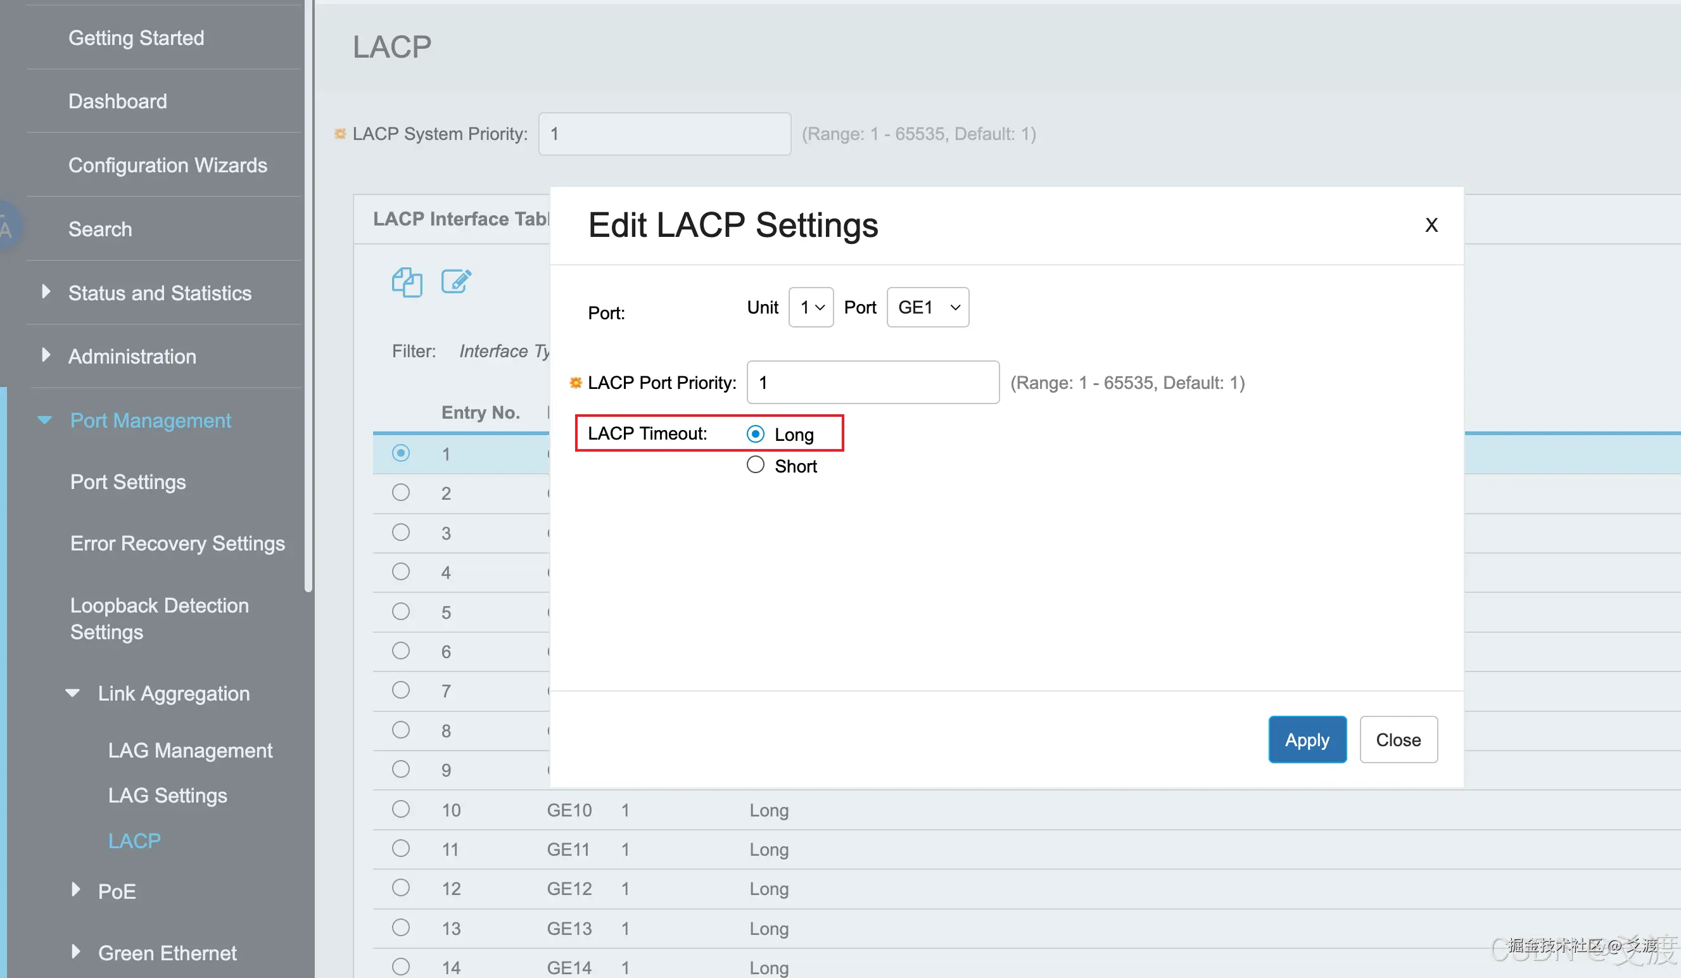1681x978 pixels.
Task: Click the Copy Settings icon
Action: tap(406, 281)
